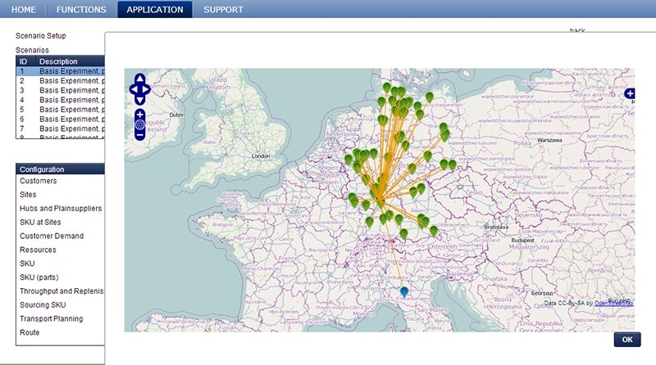The width and height of the screenshot is (656, 365).
Task: Open the SUPPORT tab
Action: 223,10
